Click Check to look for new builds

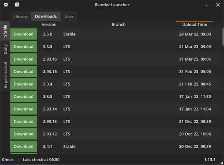pyautogui.click(x=8, y=160)
